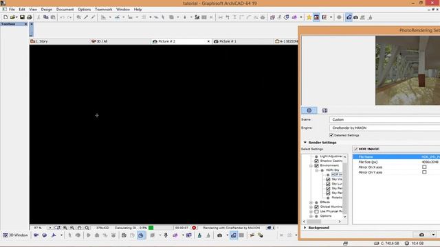Viewport: 440px width, 247px height.
Task: Toggle the HDR IMAGE checkbox
Action: click(x=356, y=149)
